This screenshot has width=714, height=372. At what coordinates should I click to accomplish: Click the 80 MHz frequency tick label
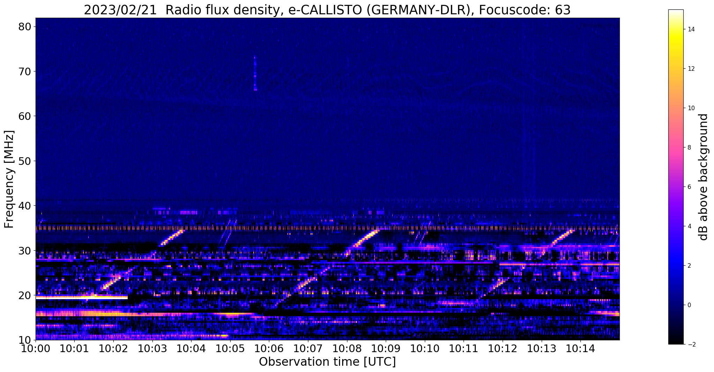pos(24,27)
